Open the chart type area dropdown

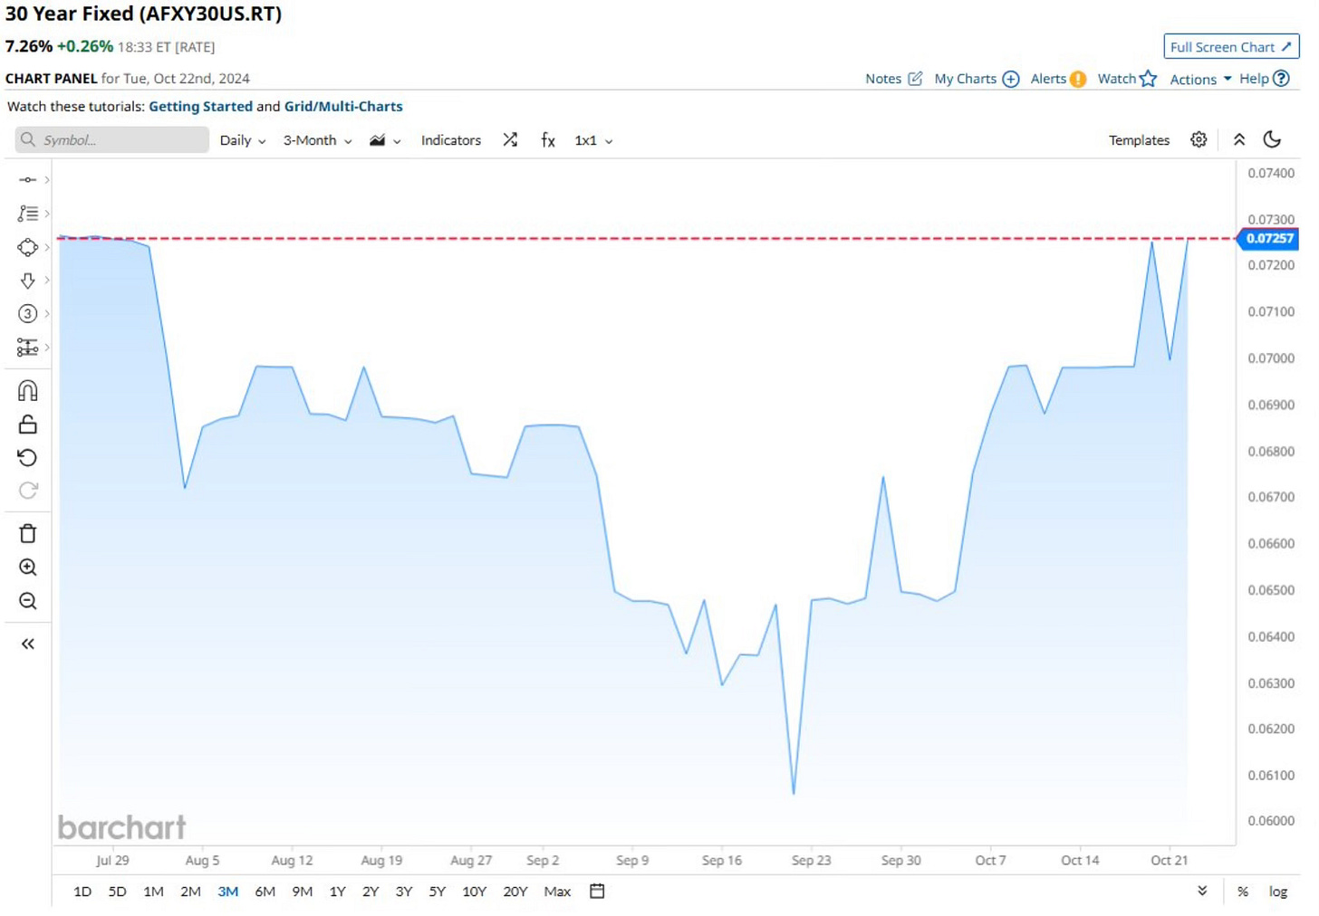pyautogui.click(x=385, y=140)
